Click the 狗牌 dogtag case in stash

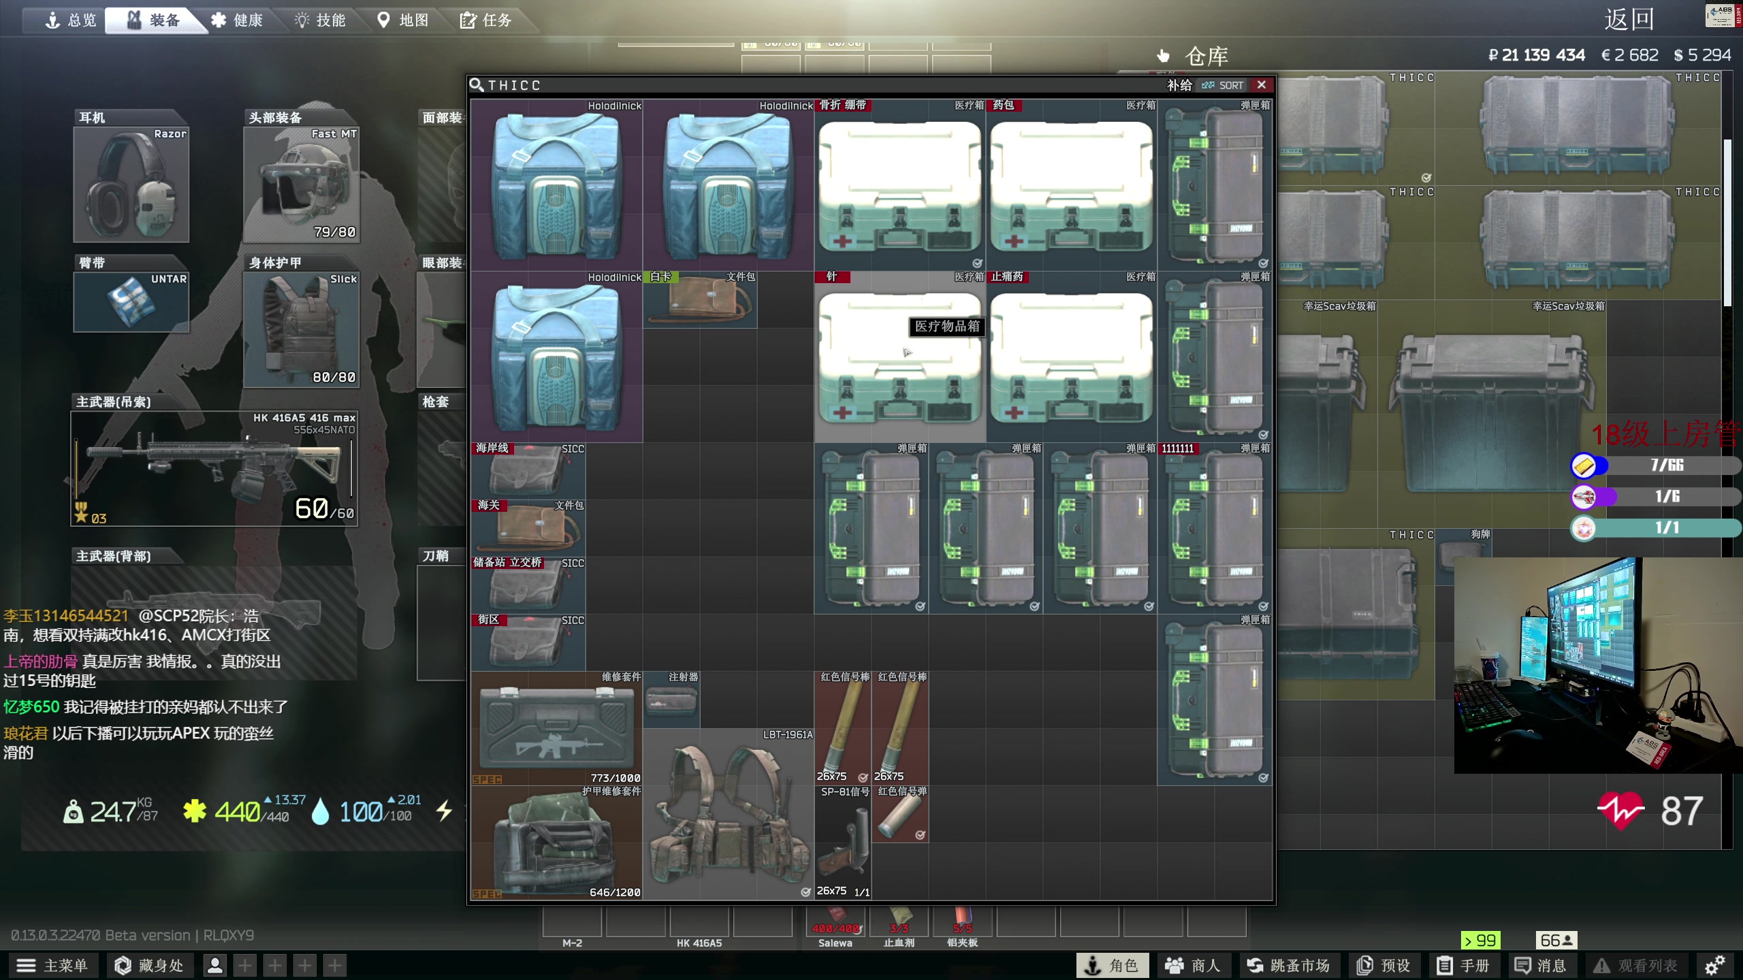1462,557
